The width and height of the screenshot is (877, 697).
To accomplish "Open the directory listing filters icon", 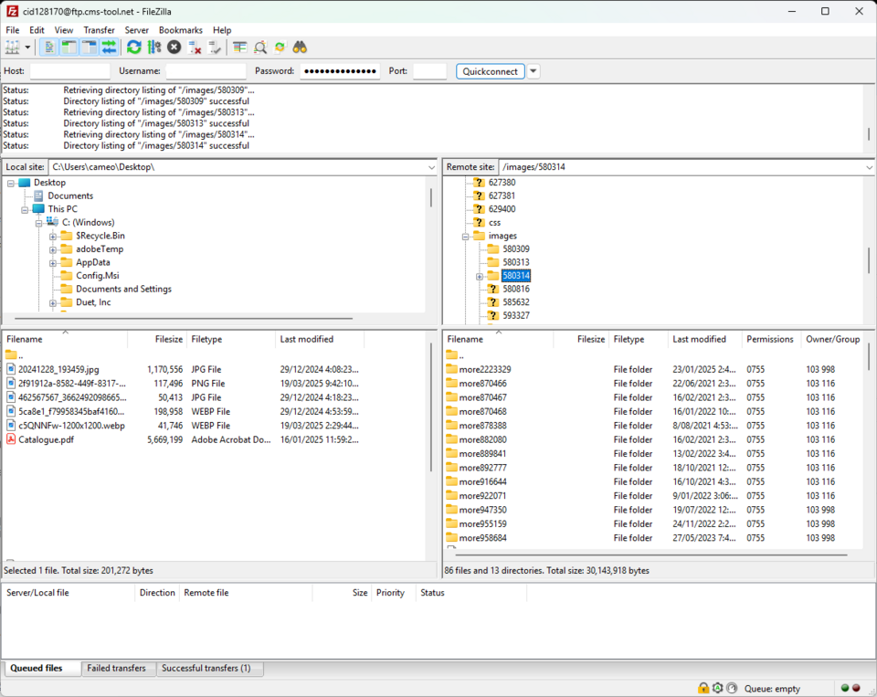I will click(239, 48).
